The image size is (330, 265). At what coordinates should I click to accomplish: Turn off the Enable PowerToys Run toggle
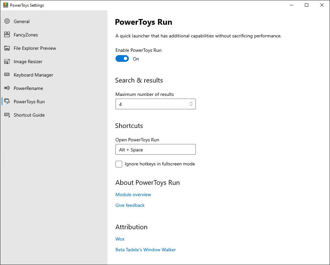[122, 58]
